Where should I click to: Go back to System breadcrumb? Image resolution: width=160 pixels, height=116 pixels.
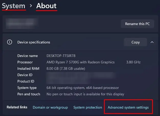pyautogui.click(x=14, y=6)
